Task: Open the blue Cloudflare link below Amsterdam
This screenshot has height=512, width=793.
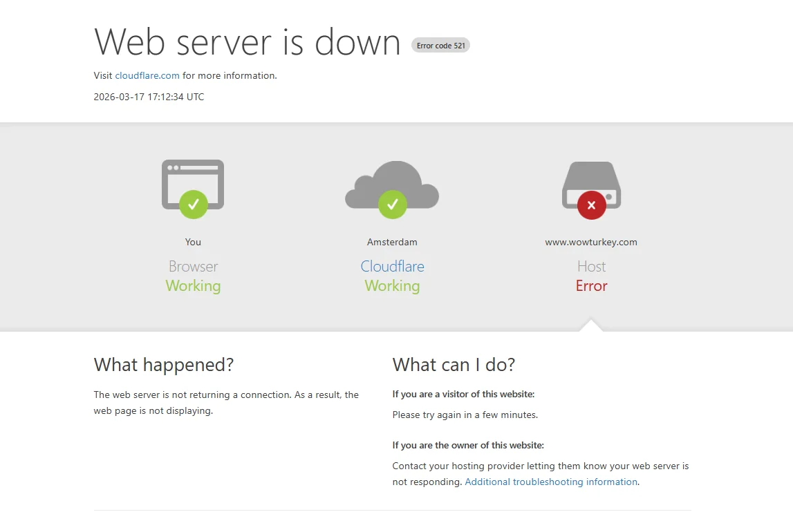Action: [x=392, y=266]
